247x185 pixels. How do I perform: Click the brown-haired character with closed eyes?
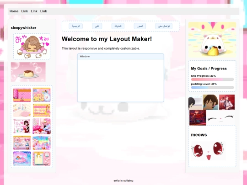(x=210, y=102)
